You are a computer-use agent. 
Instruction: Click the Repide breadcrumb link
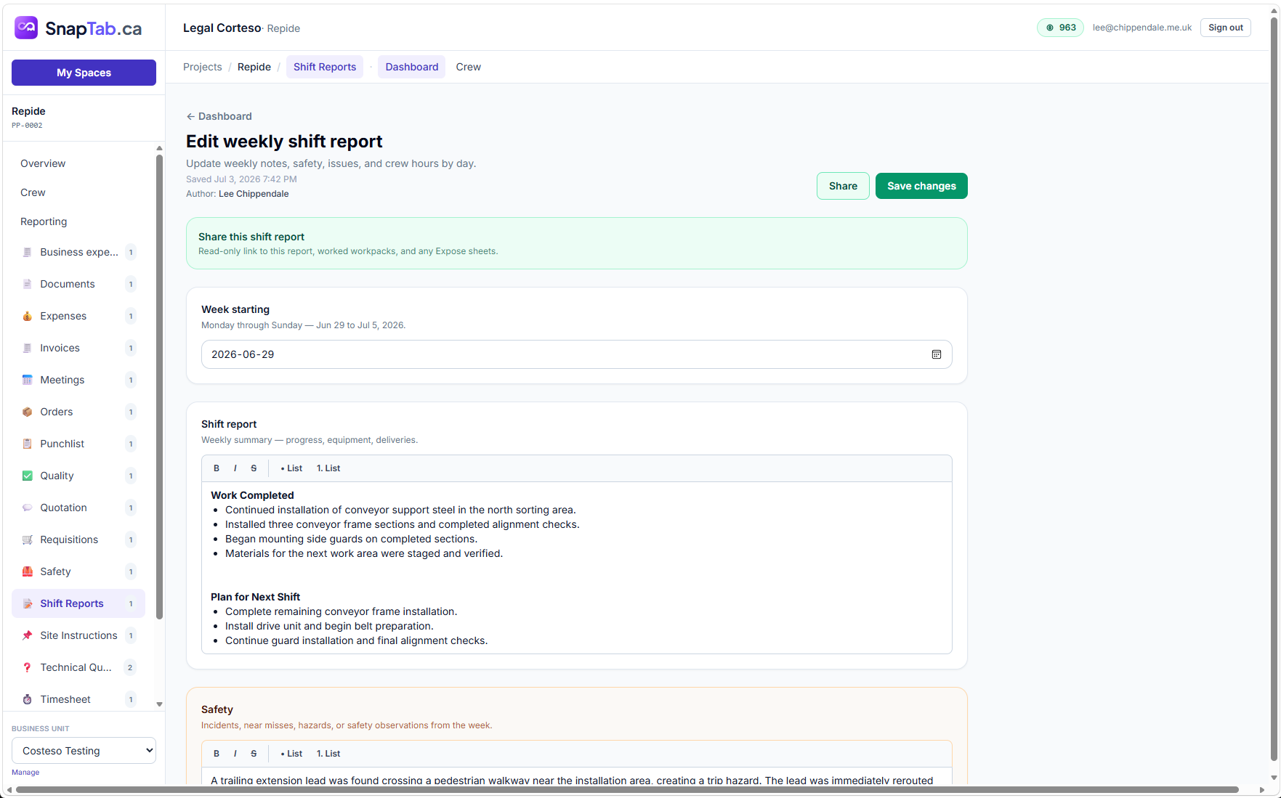click(x=254, y=67)
